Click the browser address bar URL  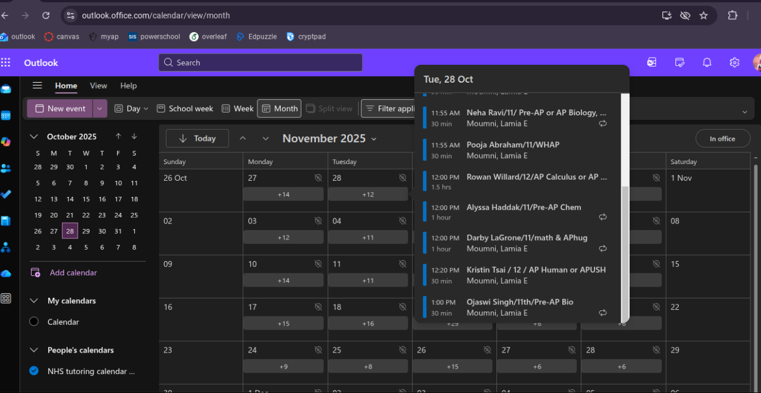(x=156, y=15)
